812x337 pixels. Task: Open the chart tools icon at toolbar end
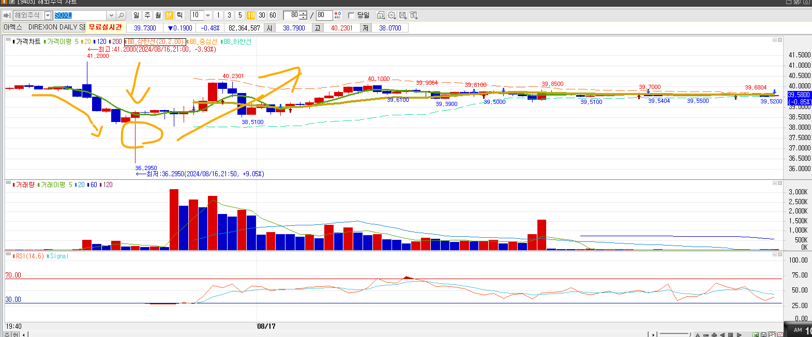pos(413,16)
